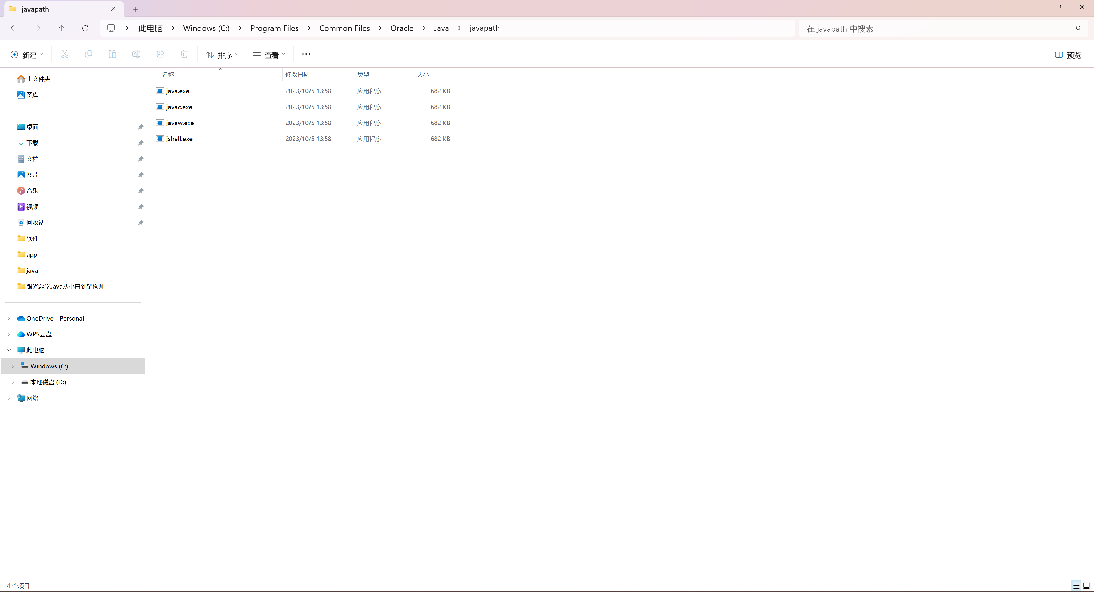The height and width of the screenshot is (592, 1094).
Task: Click the javac.exe file icon
Action: 160,107
